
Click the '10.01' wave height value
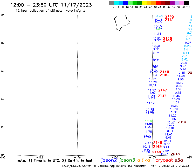point(169,131)
